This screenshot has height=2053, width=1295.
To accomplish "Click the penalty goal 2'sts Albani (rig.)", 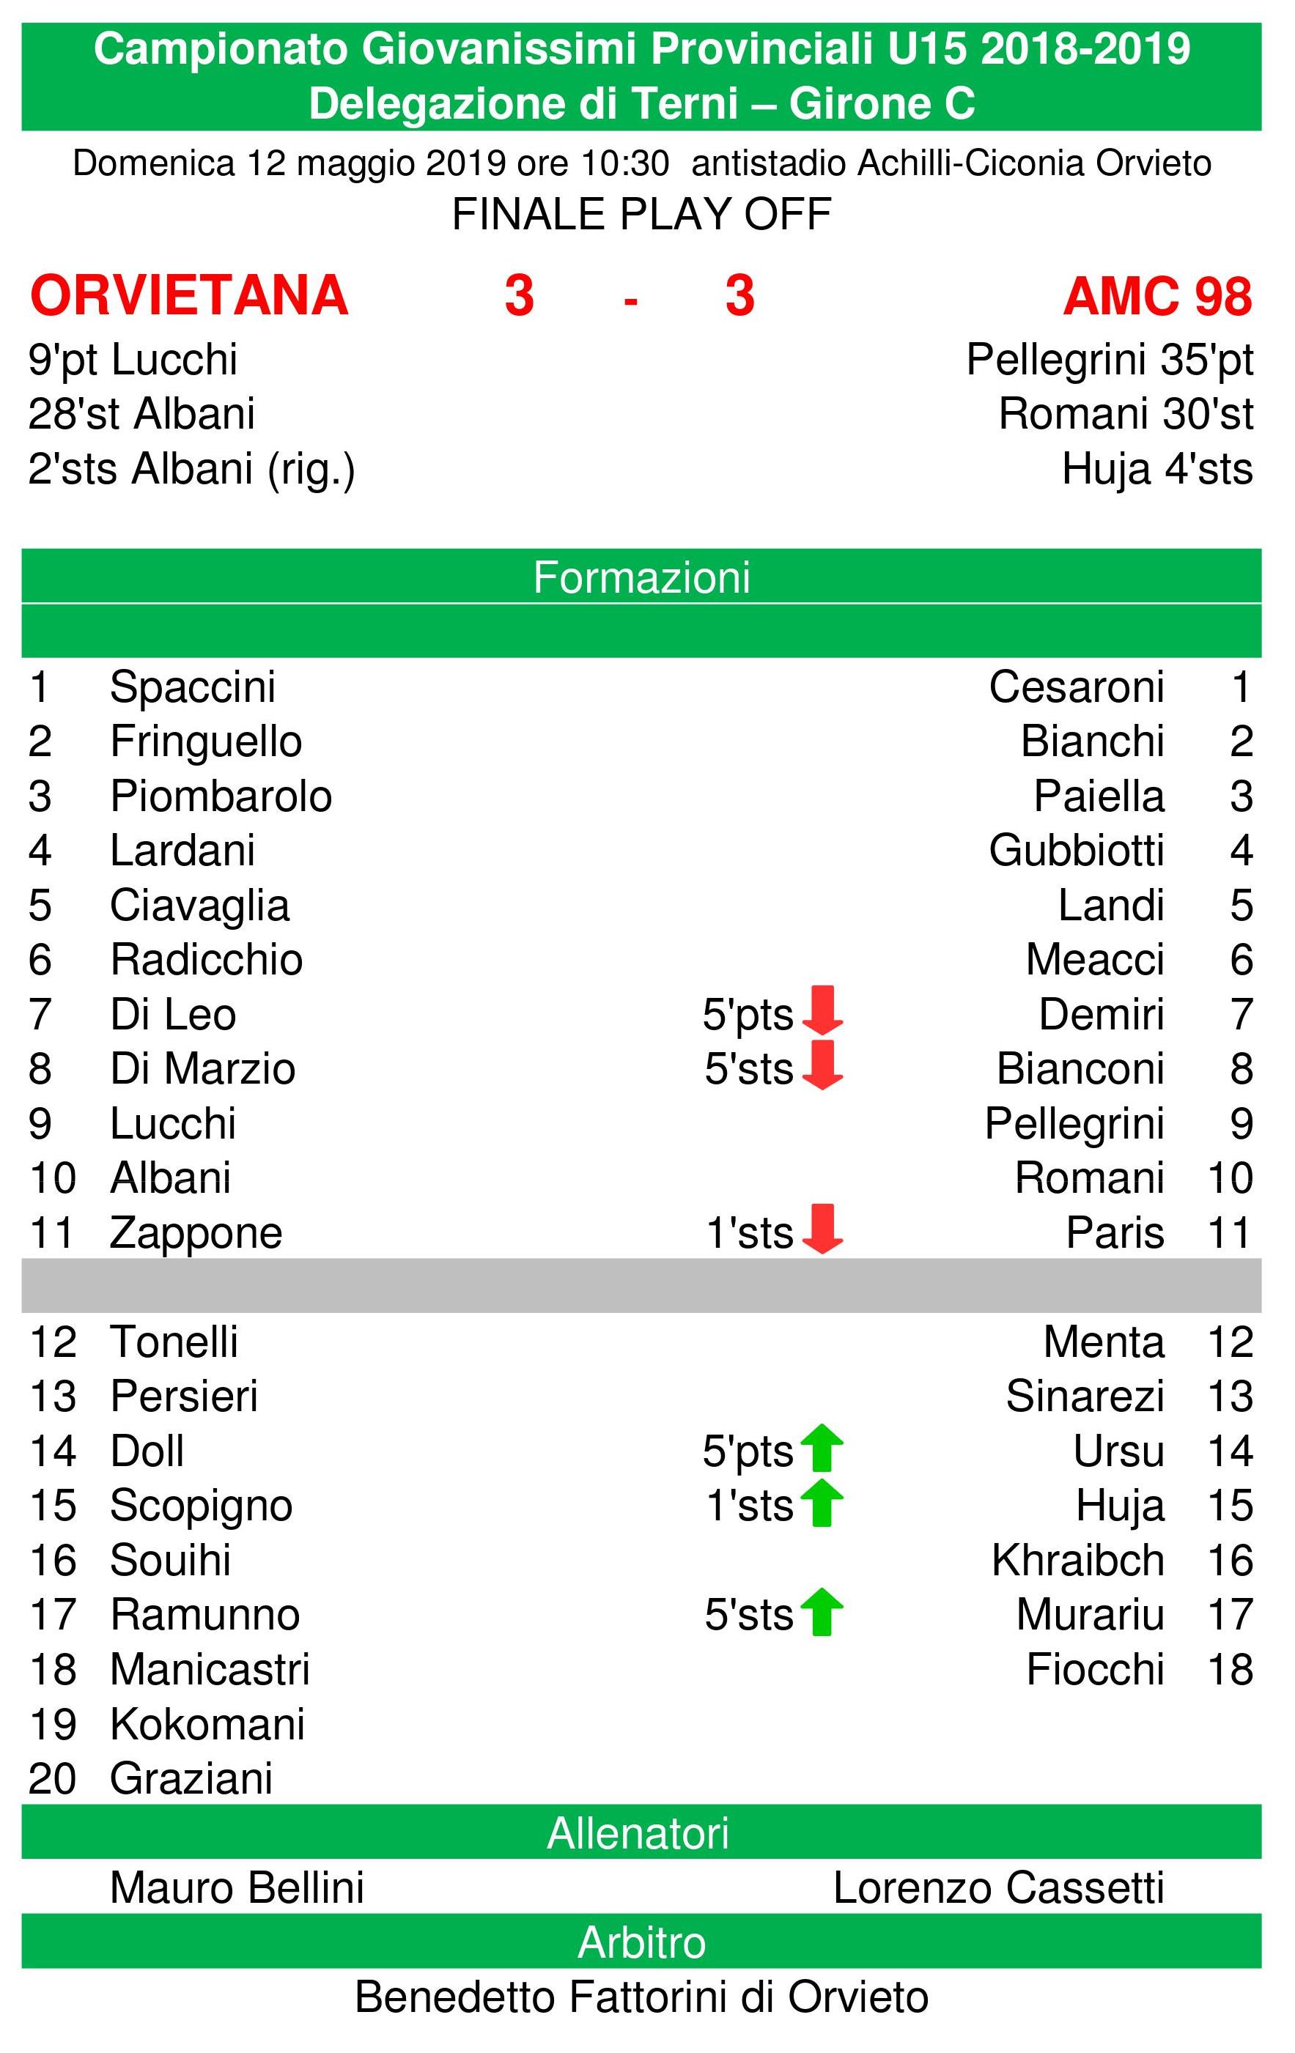I will coord(192,469).
